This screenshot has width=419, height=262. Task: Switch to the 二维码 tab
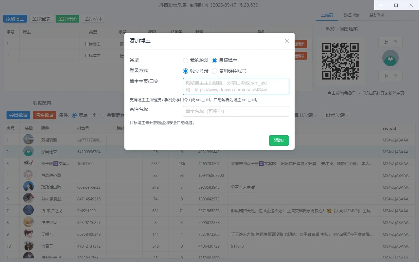pos(327,15)
